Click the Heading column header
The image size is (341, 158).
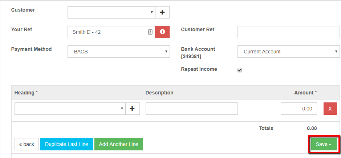click(x=26, y=93)
